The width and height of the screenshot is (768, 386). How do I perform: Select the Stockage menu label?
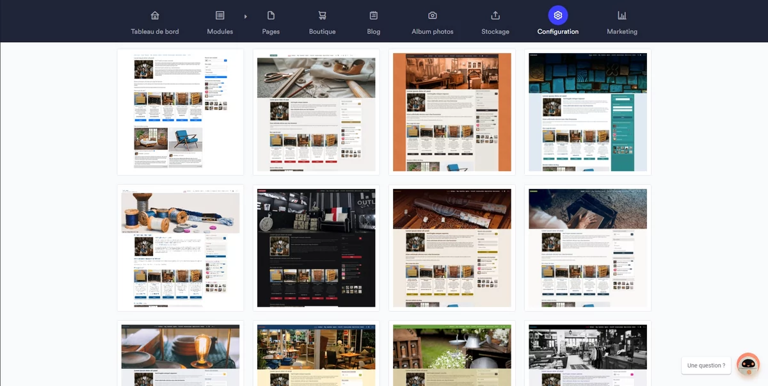(x=495, y=31)
